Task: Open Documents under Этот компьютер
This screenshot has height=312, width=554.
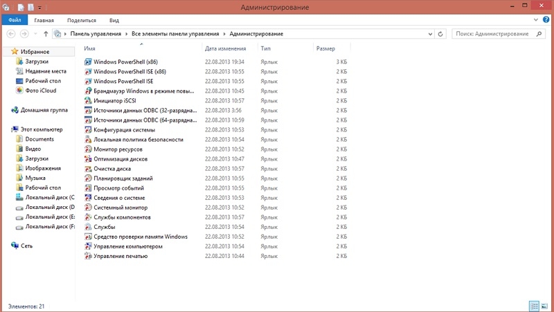Action: click(x=39, y=139)
